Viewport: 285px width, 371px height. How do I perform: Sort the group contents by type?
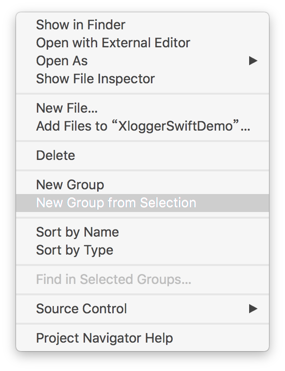75,250
